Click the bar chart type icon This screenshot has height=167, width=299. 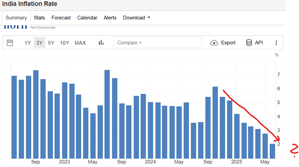click(101, 43)
